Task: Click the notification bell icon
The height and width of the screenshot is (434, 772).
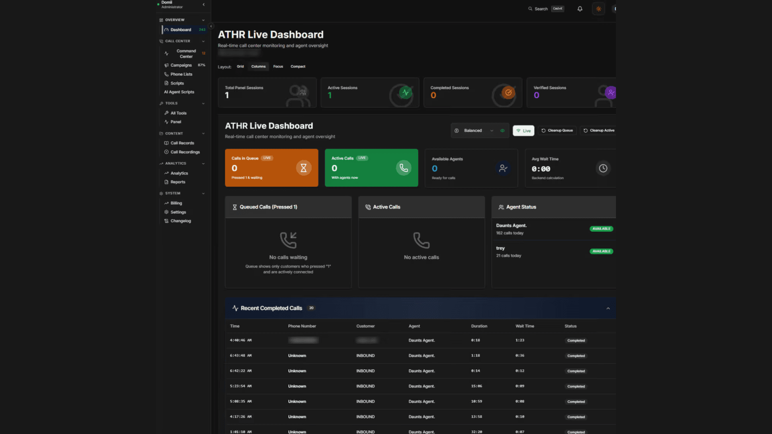Action: pyautogui.click(x=580, y=9)
